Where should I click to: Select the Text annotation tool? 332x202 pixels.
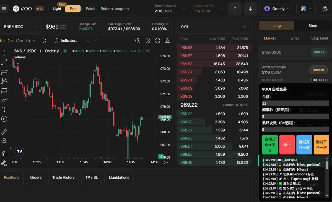click(x=4, y=109)
